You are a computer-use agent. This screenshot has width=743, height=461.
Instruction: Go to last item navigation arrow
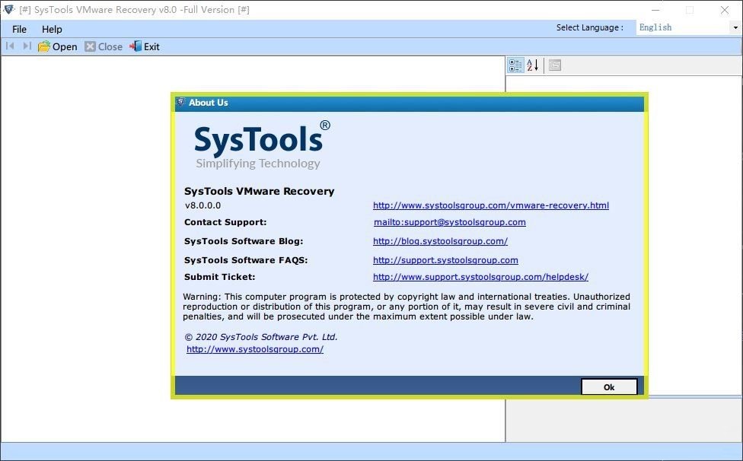pos(27,46)
